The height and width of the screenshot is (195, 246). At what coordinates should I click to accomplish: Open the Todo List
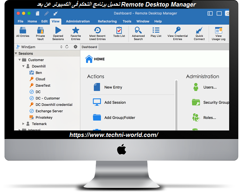pyautogui.click(x=119, y=32)
